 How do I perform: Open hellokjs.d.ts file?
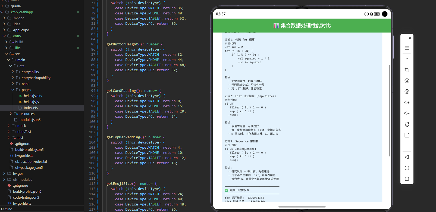(42, 96)
